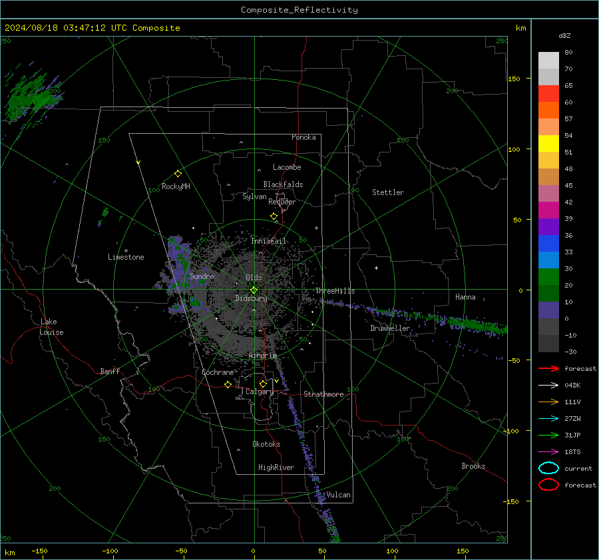This screenshot has width=599, height=560.
Task: Click the red 'forecast' ellipse legend symbol
Action: click(x=548, y=485)
